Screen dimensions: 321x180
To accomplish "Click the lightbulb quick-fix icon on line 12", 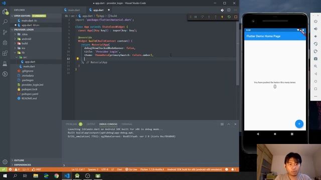I will (78, 58).
